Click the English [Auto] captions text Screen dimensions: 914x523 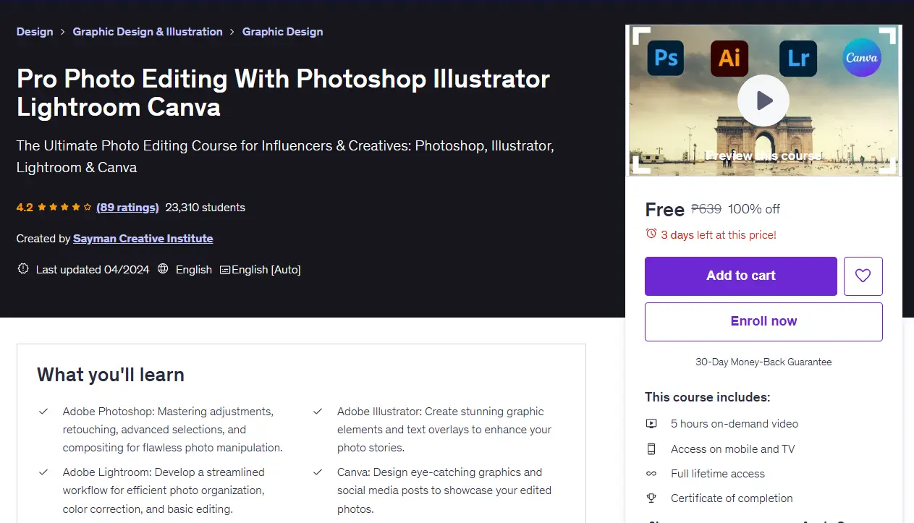pos(266,270)
